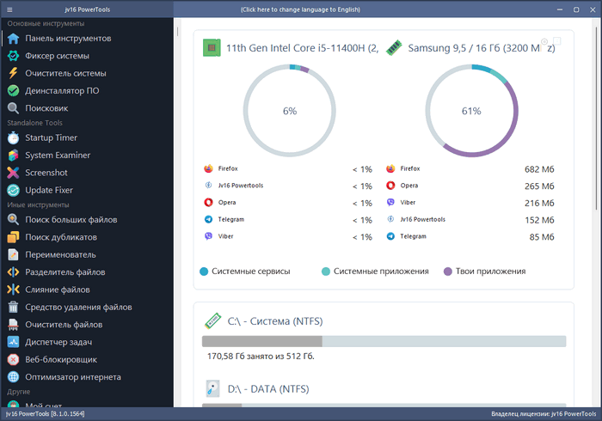Open Оптимизатор интернета globe icon
Viewport: 602px width, 421px height.
(x=14, y=377)
